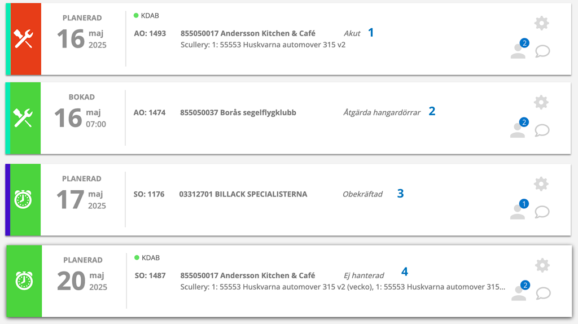Open settings gear for order SO: 1487
This screenshot has width=578, height=324.
(x=542, y=265)
